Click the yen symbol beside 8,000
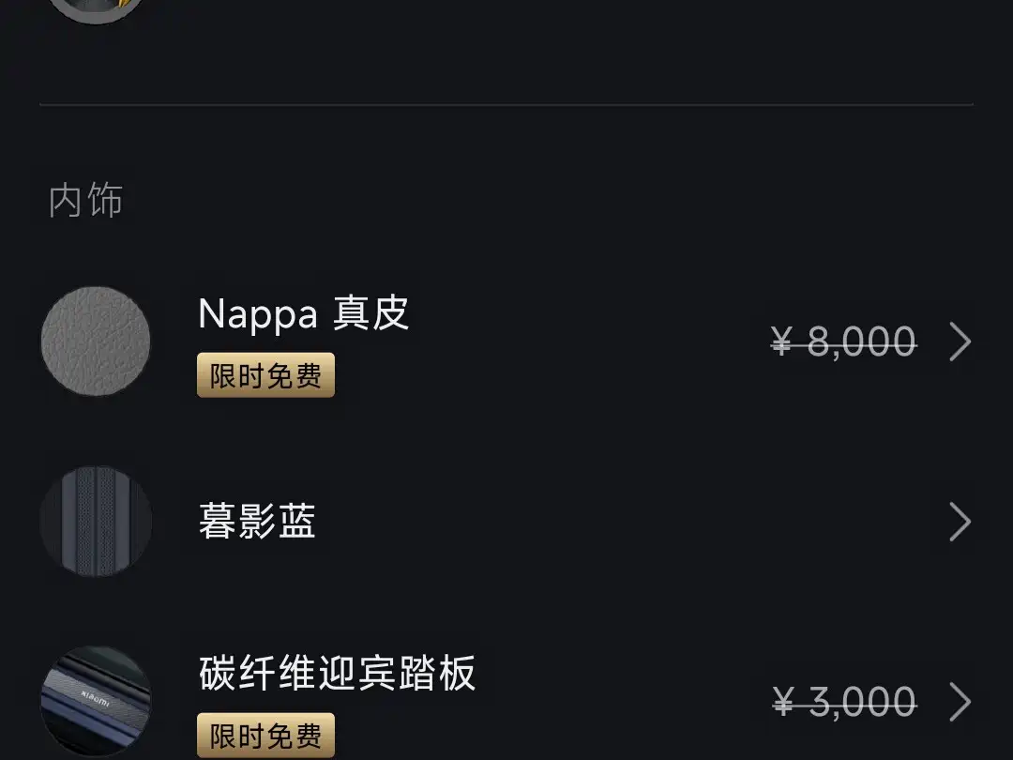Viewport: 1013px width, 760px height. coord(781,342)
